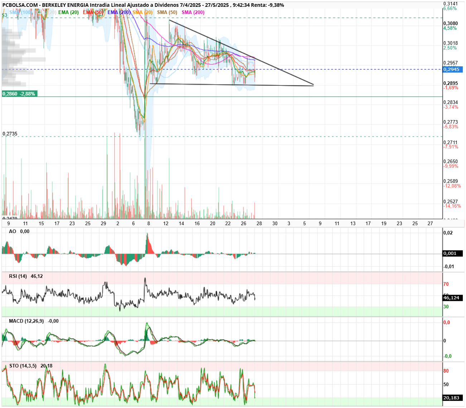Screen dimensions: 466x408
Task: Click the S3 level label
Action: [4, 15]
